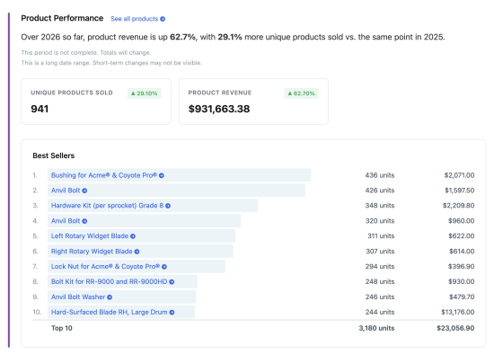Screen dimensions: 494x363
Task: Select the 436 units value
Action: [380, 175]
